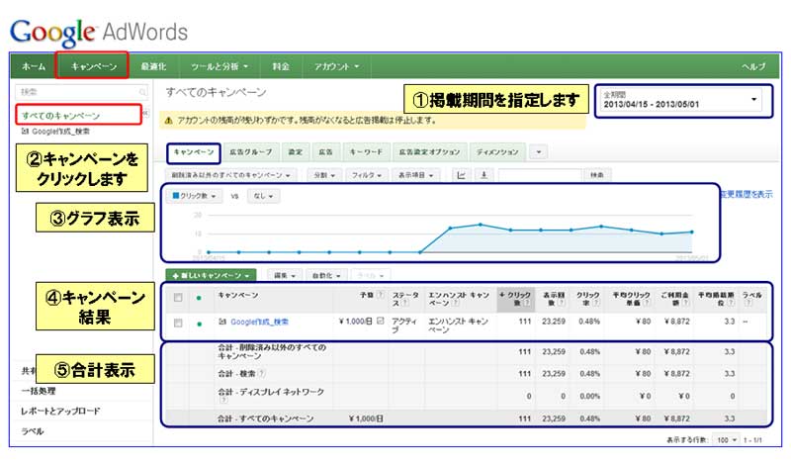Click the green 新しいキャンペーン button
The height and width of the screenshot is (465, 791).
211,276
